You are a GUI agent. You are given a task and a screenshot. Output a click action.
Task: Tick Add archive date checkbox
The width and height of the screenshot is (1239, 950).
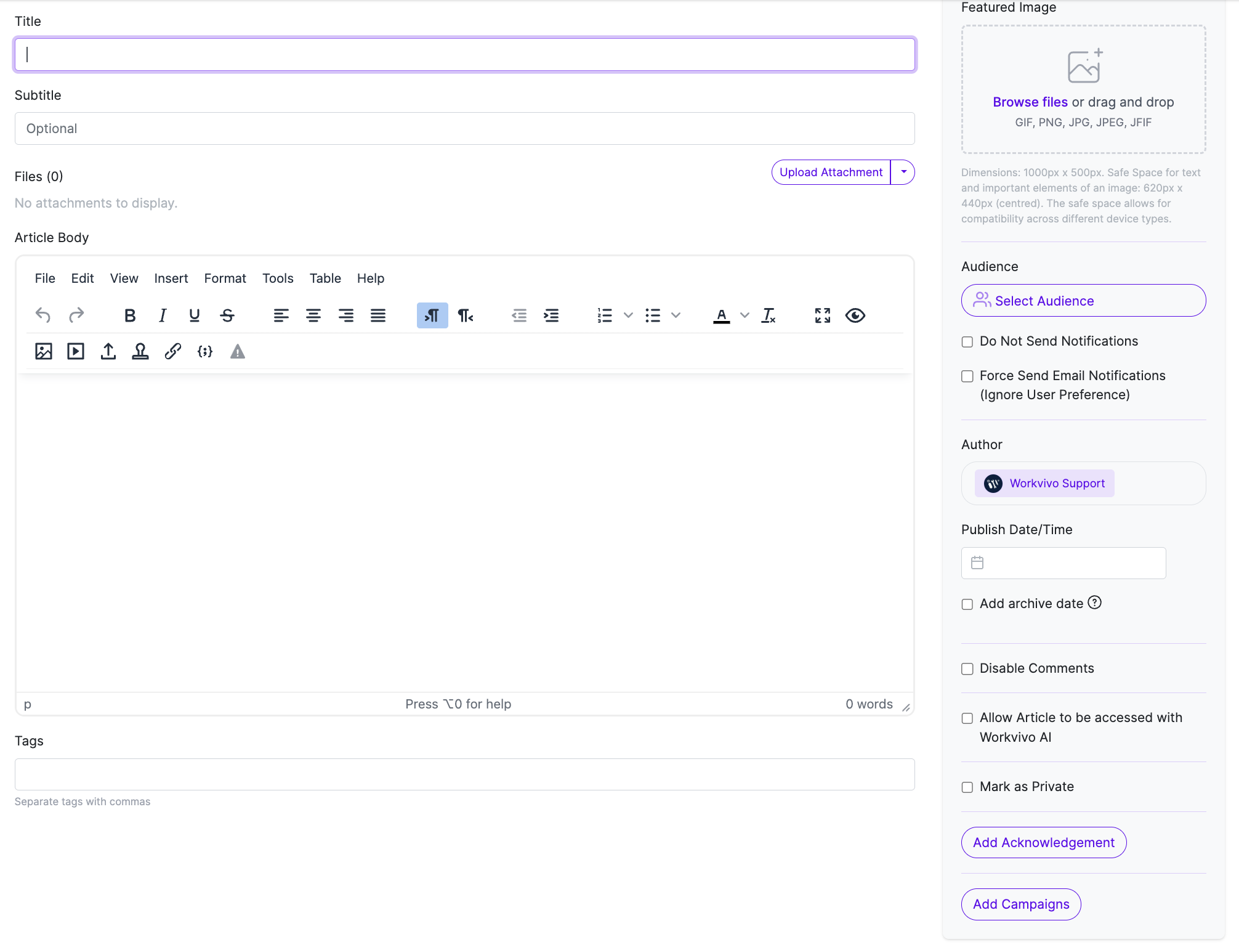coord(967,604)
